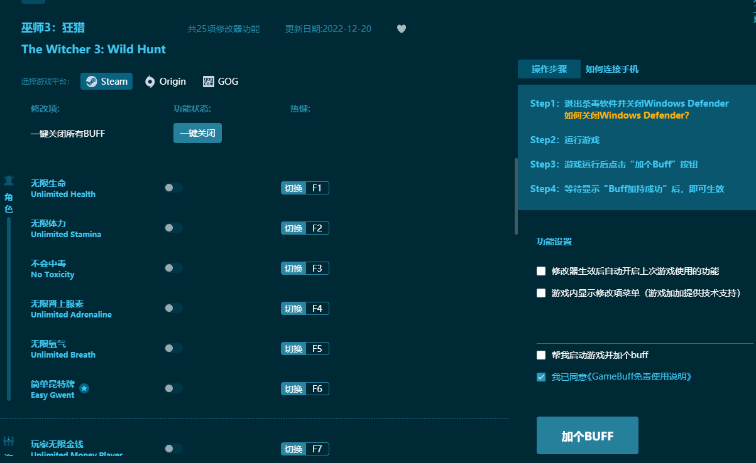This screenshot has height=463, width=756.
Task: Click the 共25项修改器功能 text
Action: coord(224,29)
